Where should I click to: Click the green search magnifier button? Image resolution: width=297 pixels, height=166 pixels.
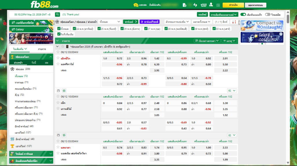(x=57, y=14)
